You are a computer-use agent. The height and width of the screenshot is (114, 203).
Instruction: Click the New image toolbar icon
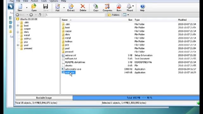pos(20,8)
